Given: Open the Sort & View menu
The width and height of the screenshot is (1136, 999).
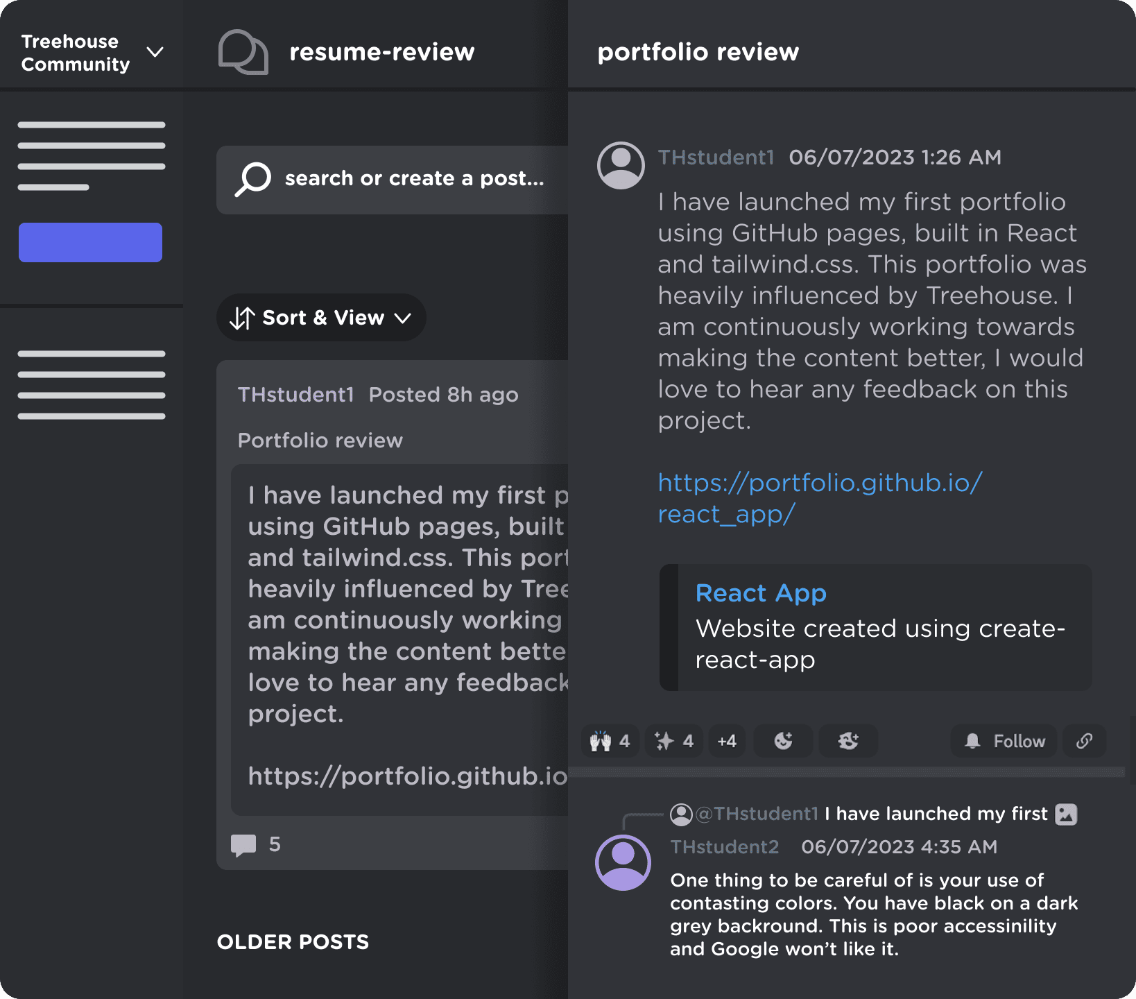Looking at the screenshot, I should tap(321, 318).
